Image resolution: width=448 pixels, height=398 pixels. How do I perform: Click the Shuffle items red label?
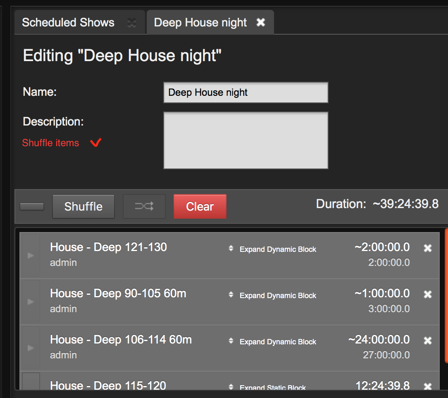[x=50, y=143]
